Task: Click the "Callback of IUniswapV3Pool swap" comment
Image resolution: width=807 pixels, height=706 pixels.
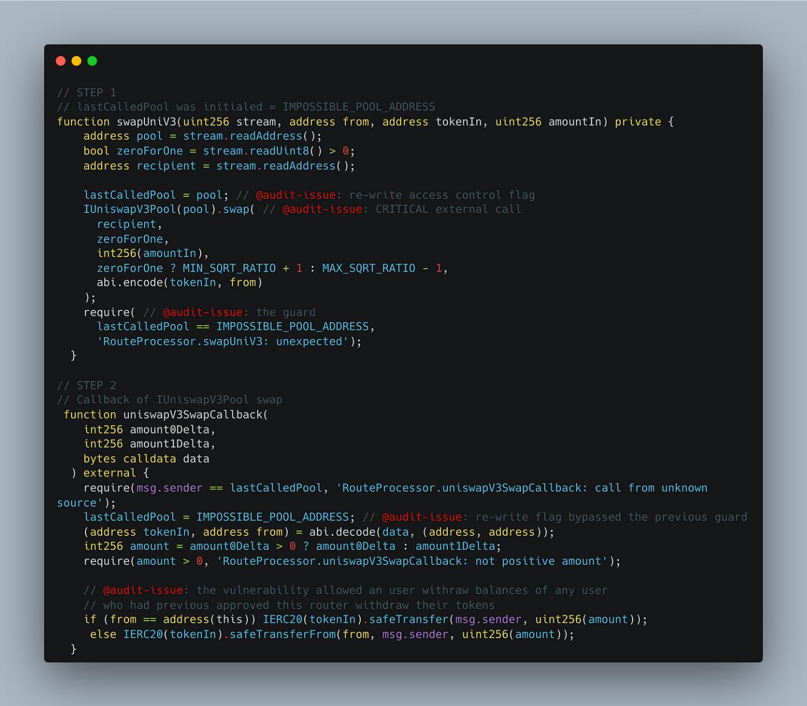Action: click(x=169, y=400)
